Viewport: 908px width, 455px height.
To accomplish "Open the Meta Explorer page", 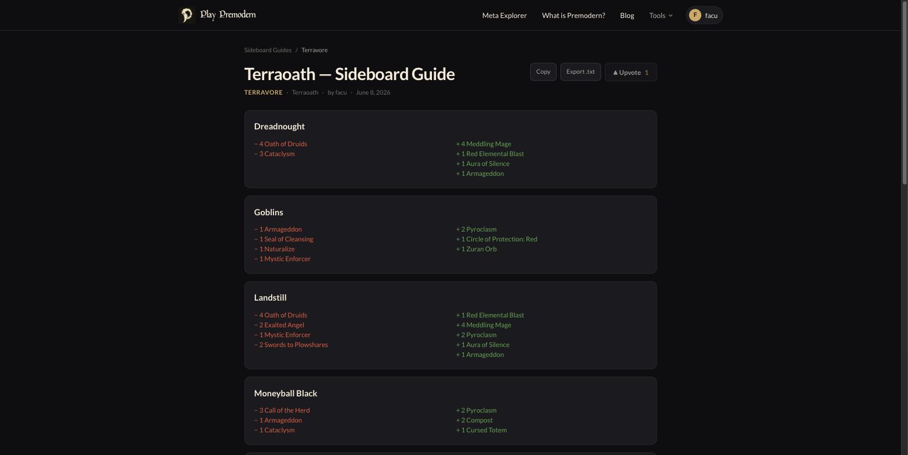I will [505, 16].
